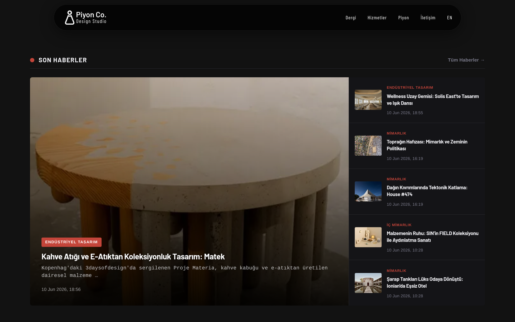
Task: Read the Kahve Atığı ve E-Atıktan headline
Action: pyautogui.click(x=133, y=257)
